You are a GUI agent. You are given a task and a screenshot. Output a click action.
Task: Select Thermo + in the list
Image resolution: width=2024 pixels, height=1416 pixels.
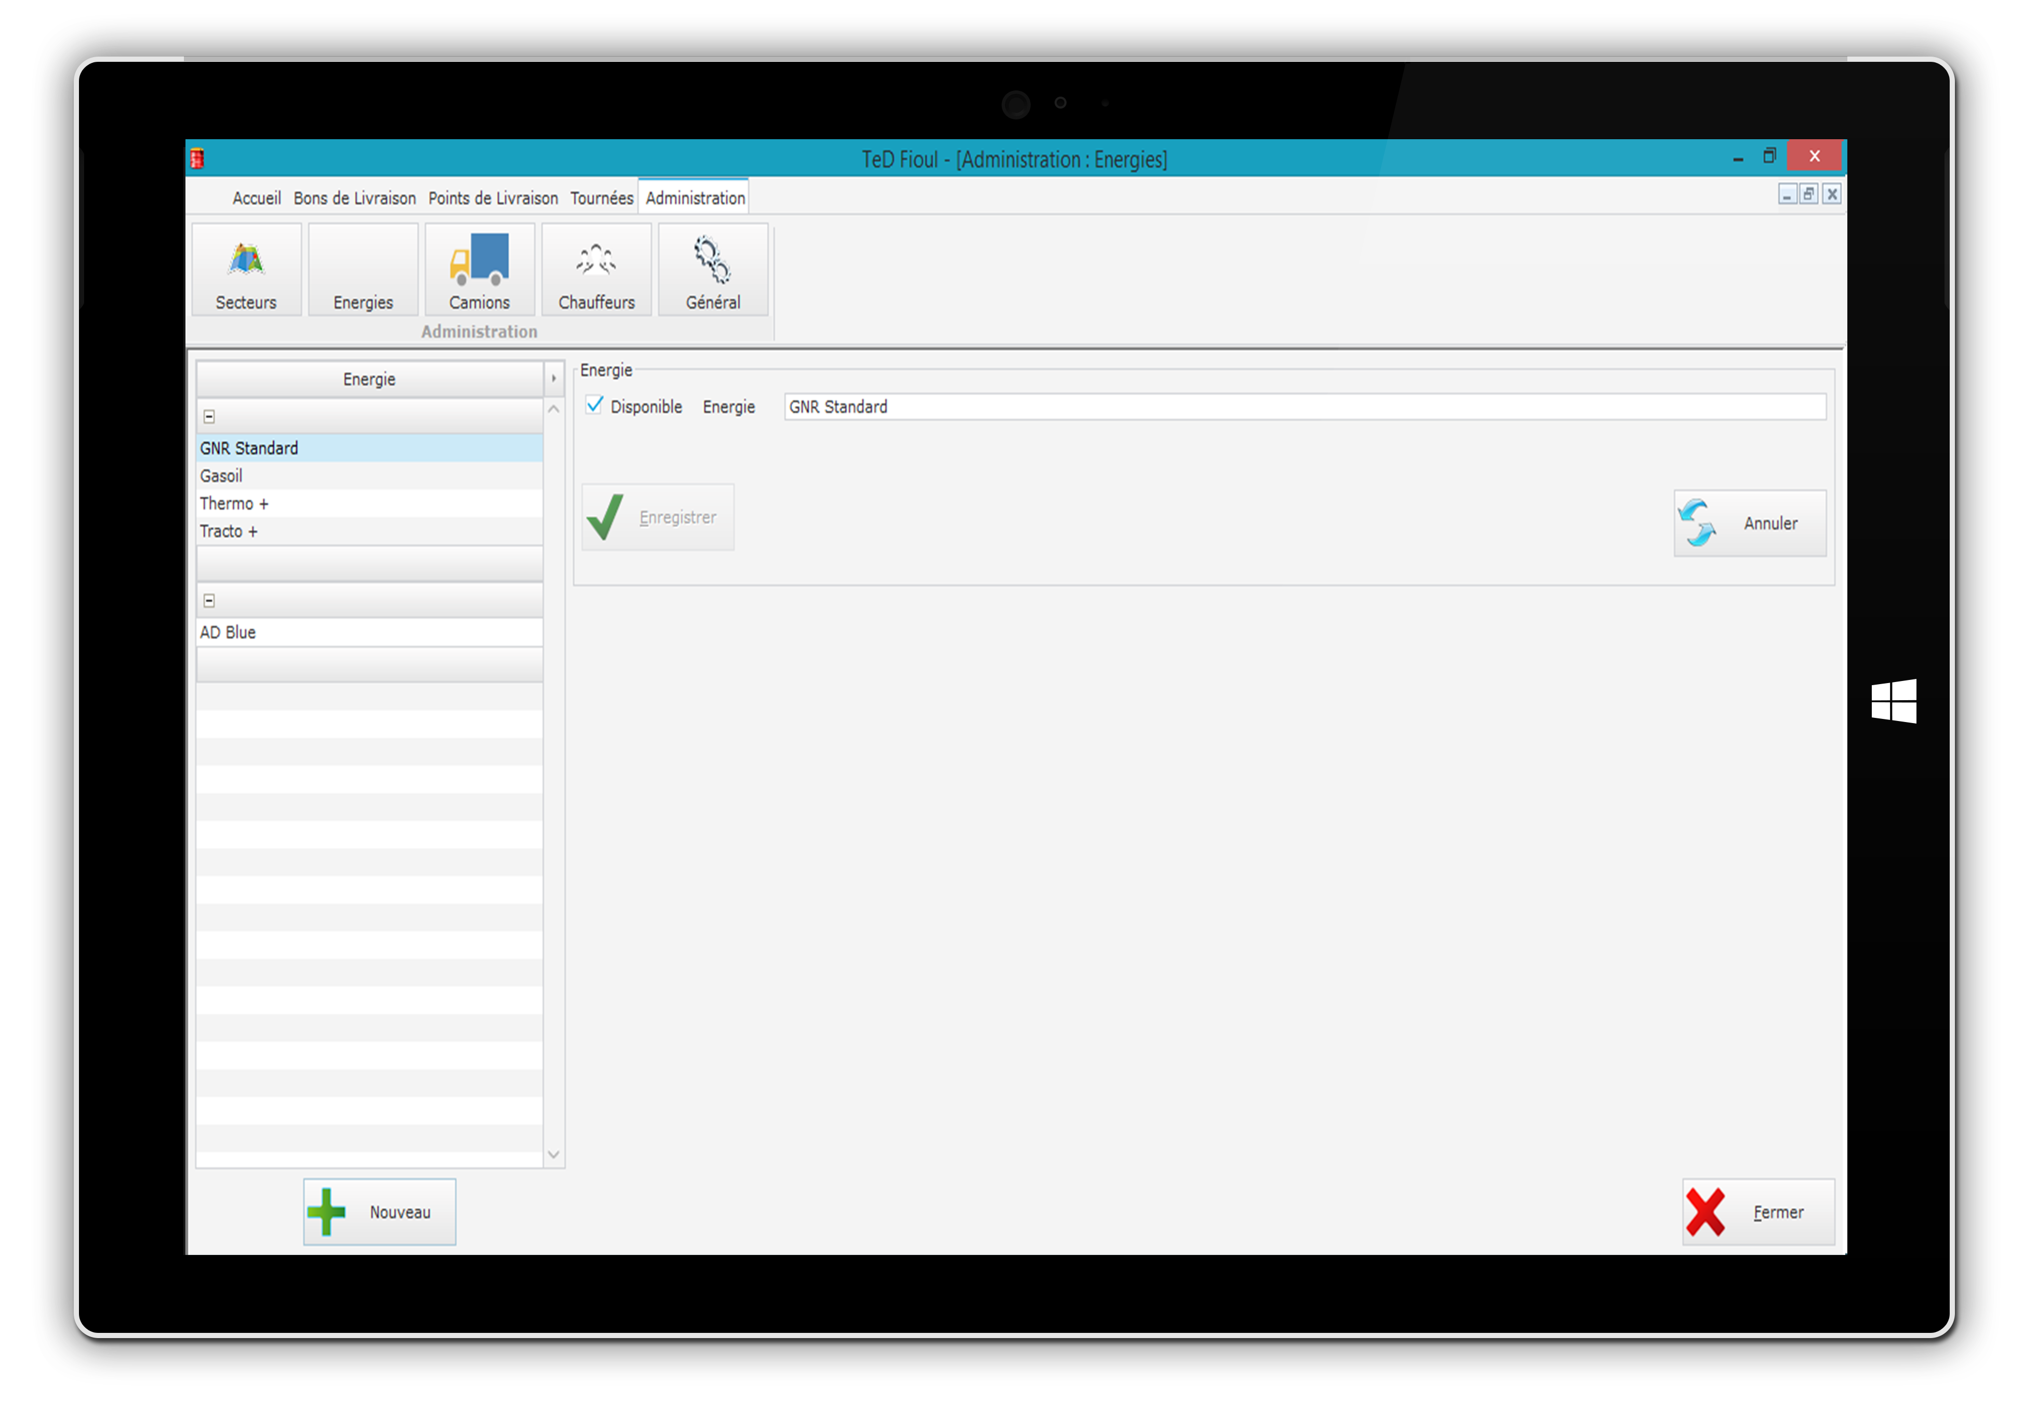234,503
